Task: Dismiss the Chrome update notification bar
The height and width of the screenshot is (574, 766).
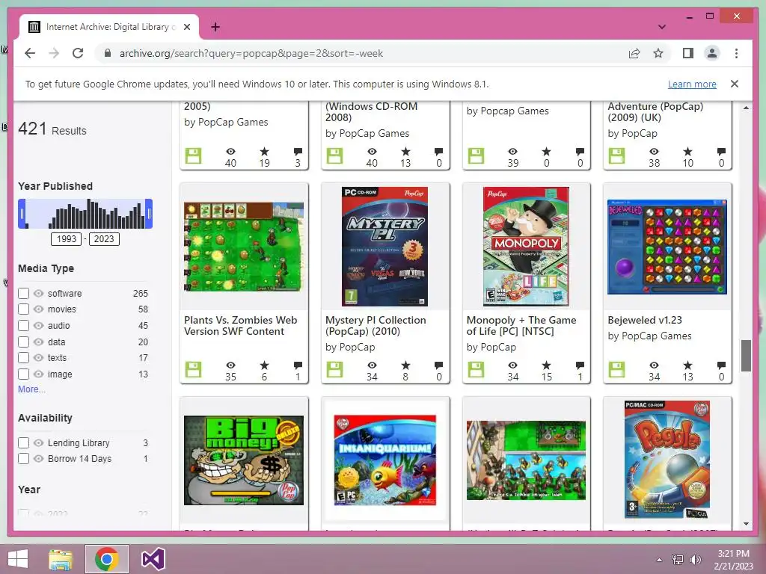Action: tap(734, 84)
